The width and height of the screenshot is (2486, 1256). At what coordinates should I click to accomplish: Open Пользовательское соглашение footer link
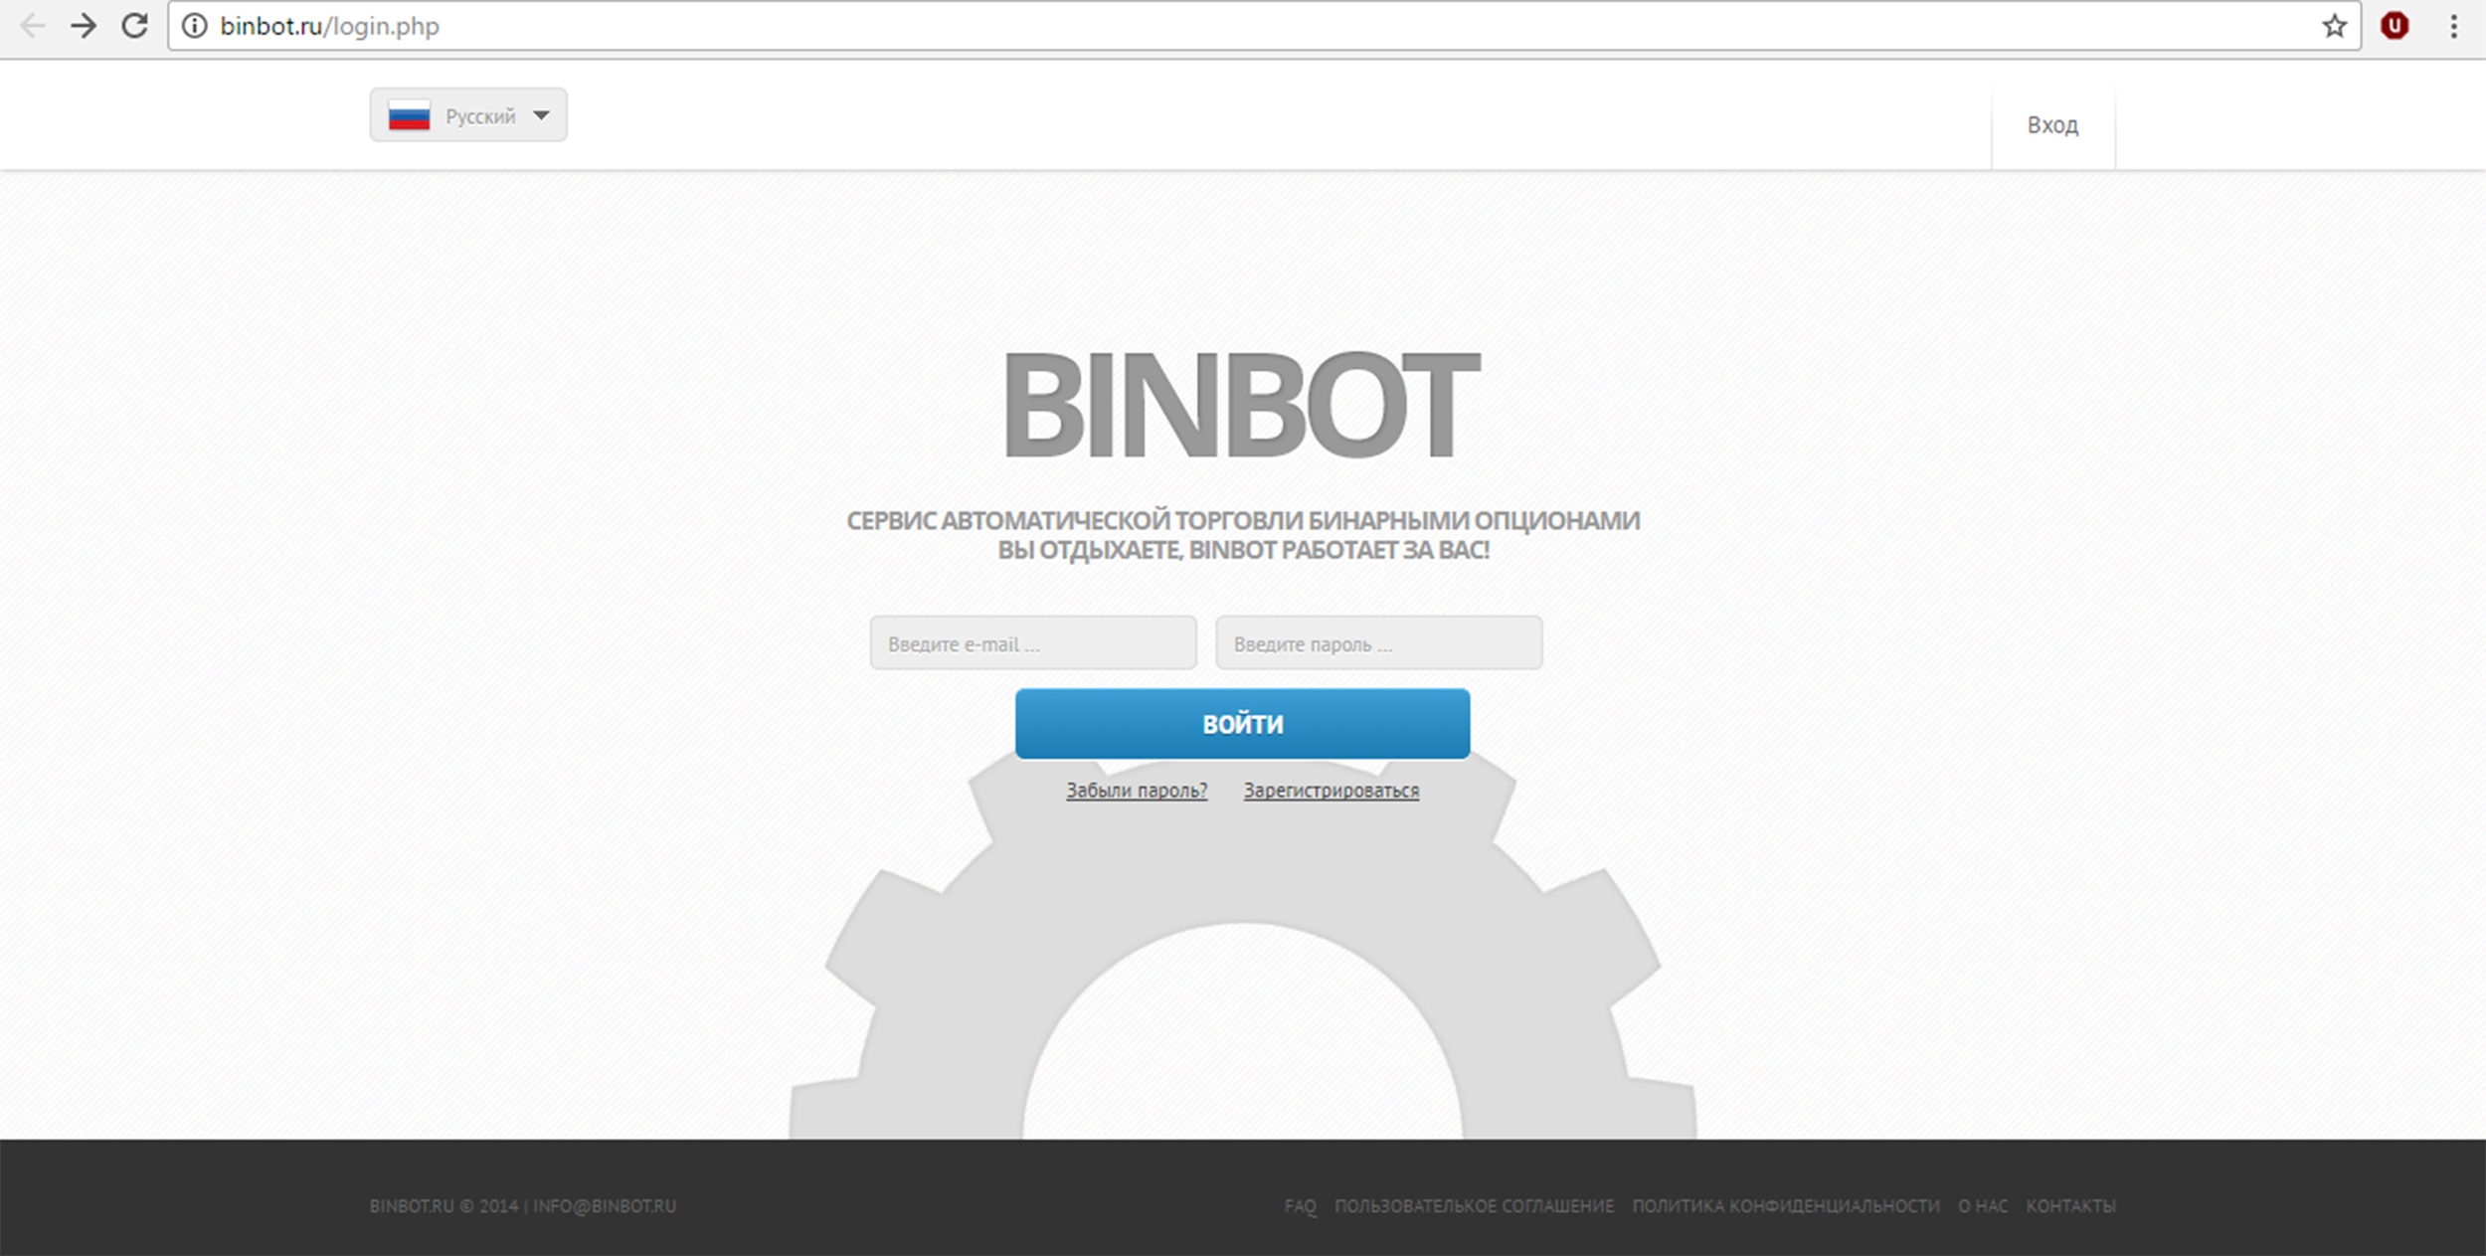pos(1474,1206)
